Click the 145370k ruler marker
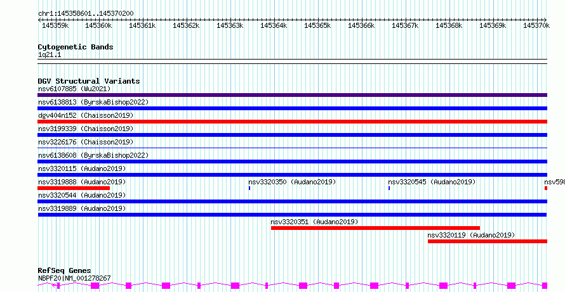This screenshot has height=292, width=565. pos(536,25)
